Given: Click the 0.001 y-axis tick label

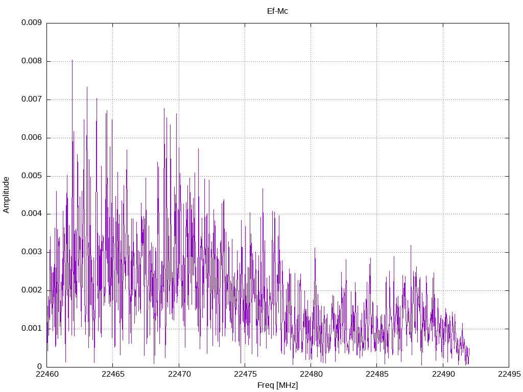Looking at the screenshot, I should click(31, 328).
